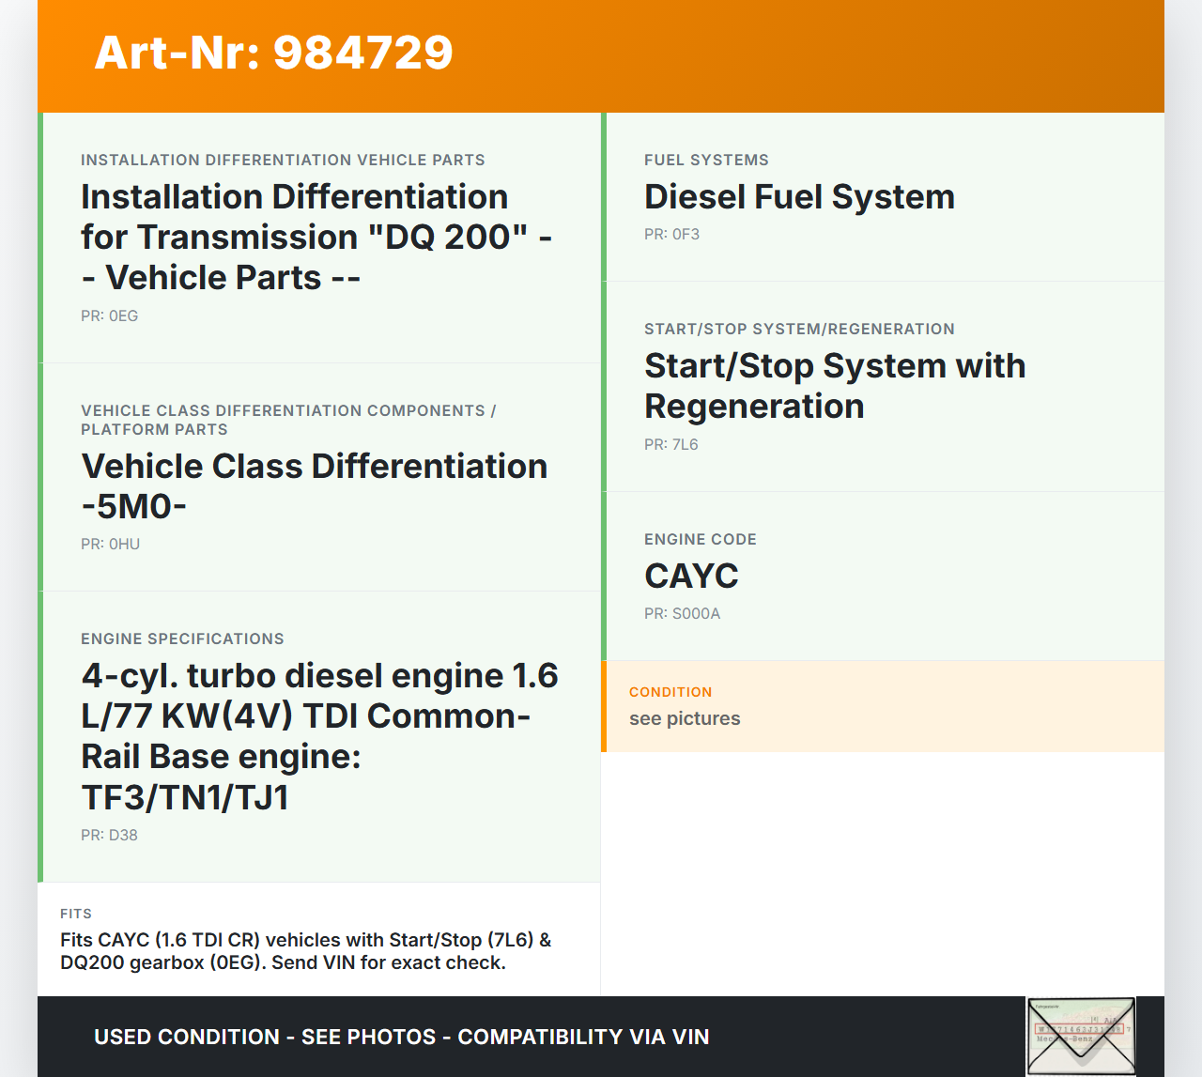Click the ENGINE SPECIFICATIONS category label
Image resolution: width=1202 pixels, height=1077 pixels.
(182, 639)
